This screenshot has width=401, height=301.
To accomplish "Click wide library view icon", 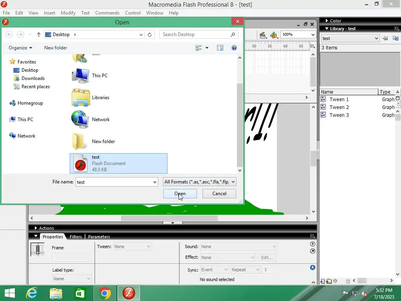I will (398, 98).
